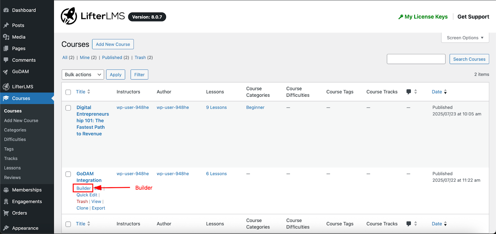The width and height of the screenshot is (496, 234).
Task: Click the Posts pushpin icon
Action: click(x=6, y=25)
